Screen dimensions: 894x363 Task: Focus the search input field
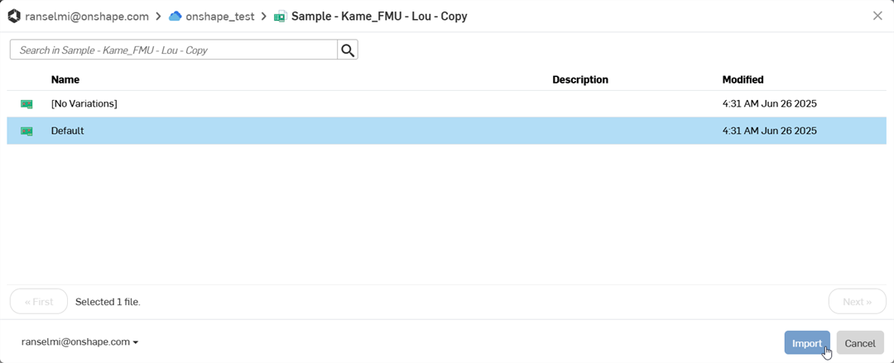(174, 50)
